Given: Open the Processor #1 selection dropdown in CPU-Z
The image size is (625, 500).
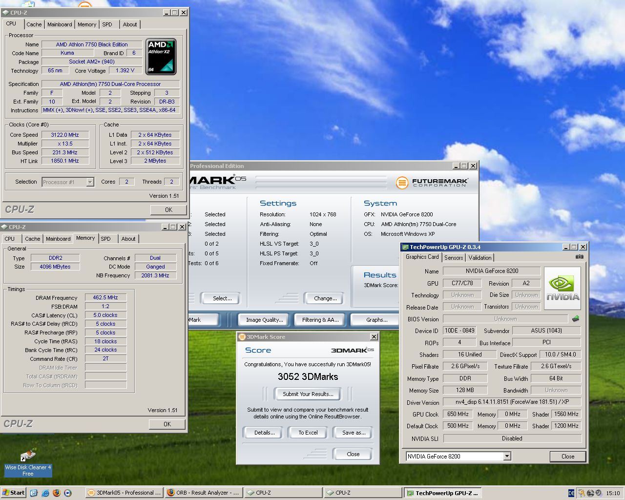Looking at the screenshot, I should (90, 182).
